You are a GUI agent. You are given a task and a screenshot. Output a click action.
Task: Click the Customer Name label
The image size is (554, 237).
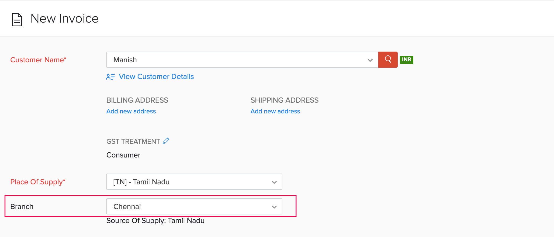tap(38, 60)
